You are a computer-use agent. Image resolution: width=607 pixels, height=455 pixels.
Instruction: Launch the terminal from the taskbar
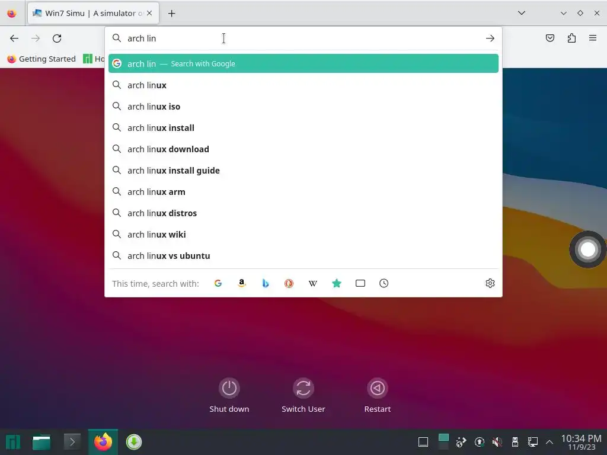(x=72, y=442)
